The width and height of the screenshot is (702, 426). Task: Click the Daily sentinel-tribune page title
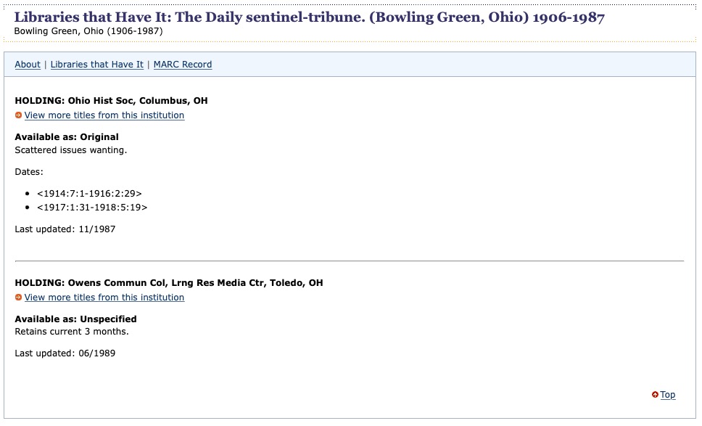(x=309, y=17)
